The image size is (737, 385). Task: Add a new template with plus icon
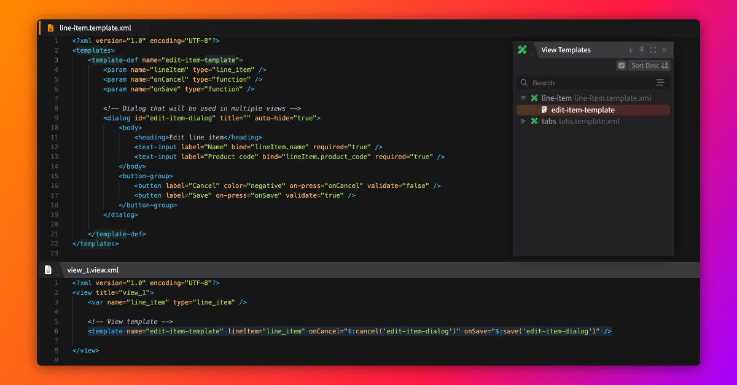pos(630,50)
